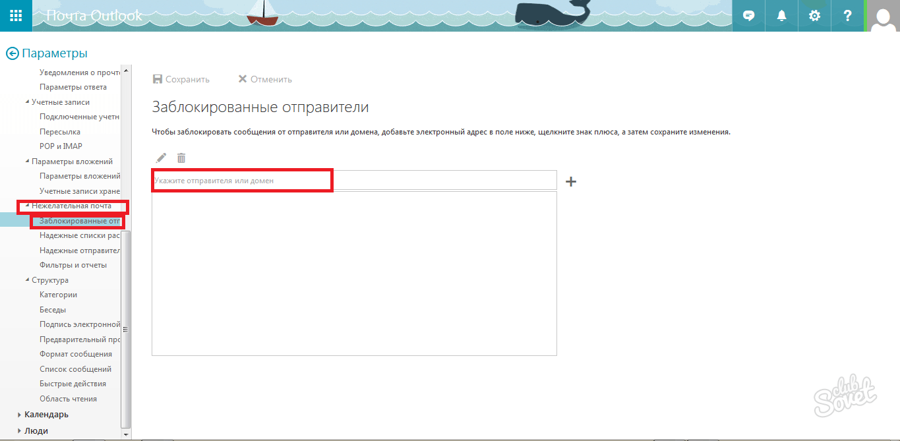This screenshot has height=441, width=900.
Task: Open Параметры ответа settings
Action: 73,87
